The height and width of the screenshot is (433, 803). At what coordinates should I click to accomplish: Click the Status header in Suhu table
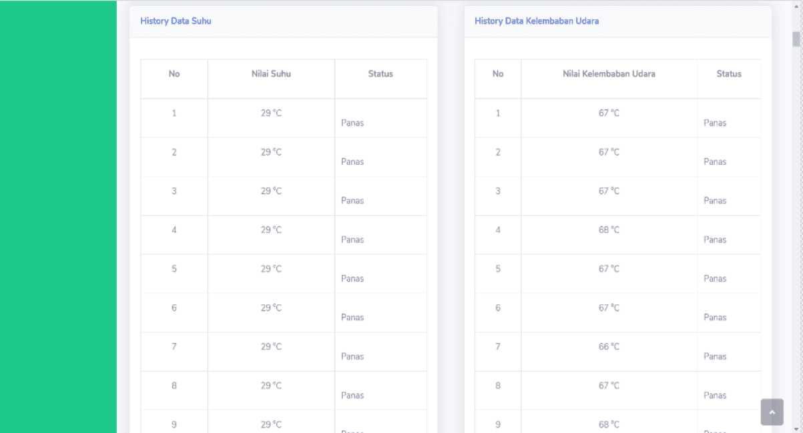(x=380, y=74)
